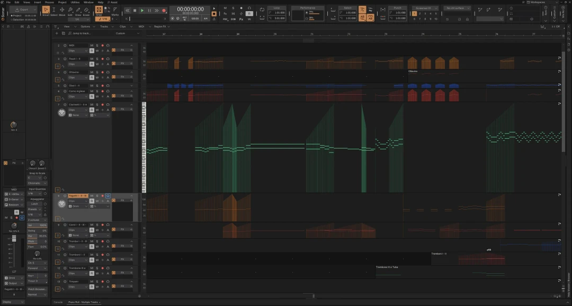Screen dimensions: 572x306
Task: Click the FX power button in inspector
Action: click(5, 163)
